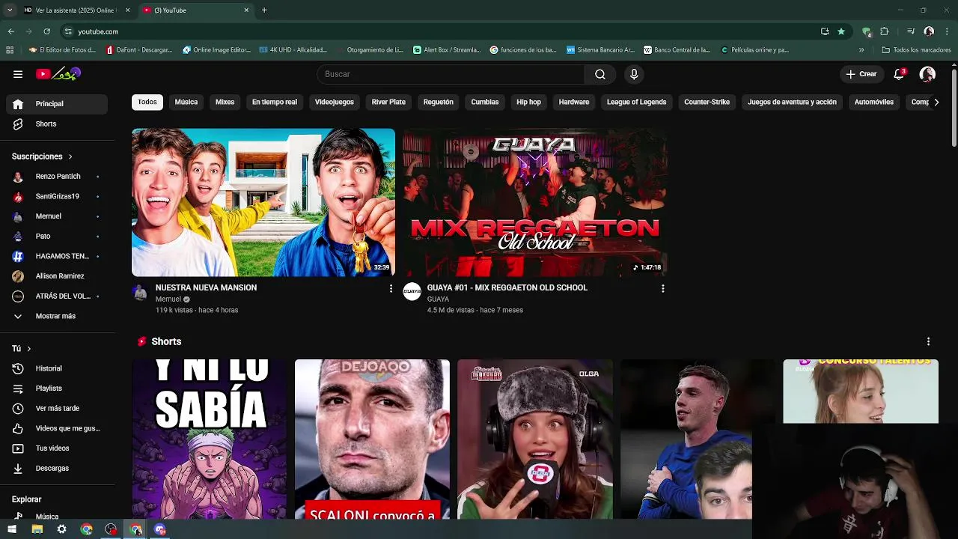The width and height of the screenshot is (958, 539).
Task: Click the Crear button
Action: click(861, 74)
